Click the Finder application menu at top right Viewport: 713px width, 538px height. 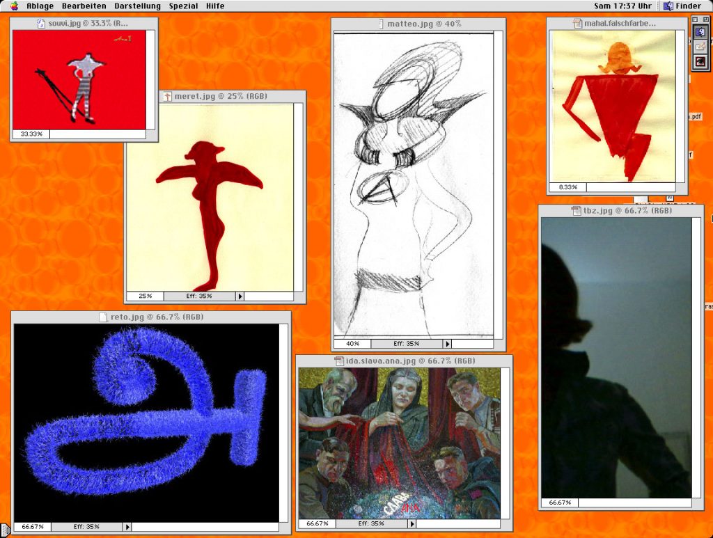pos(682,6)
